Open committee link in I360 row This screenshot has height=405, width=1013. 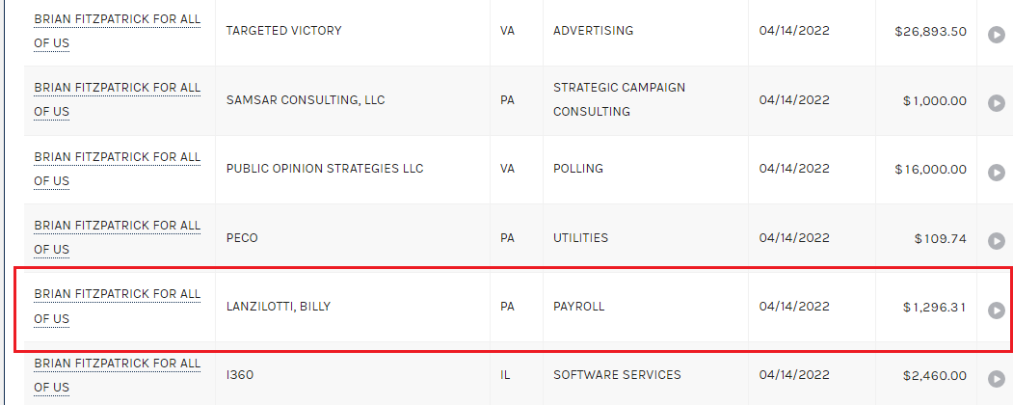pyautogui.click(x=117, y=375)
